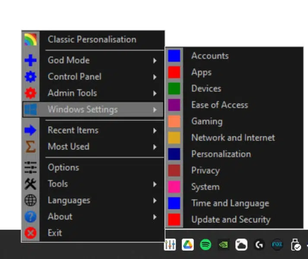Image resolution: width=308 pixels, height=259 pixels.
Task: Open Network and Internet settings
Action: pyautogui.click(x=233, y=138)
